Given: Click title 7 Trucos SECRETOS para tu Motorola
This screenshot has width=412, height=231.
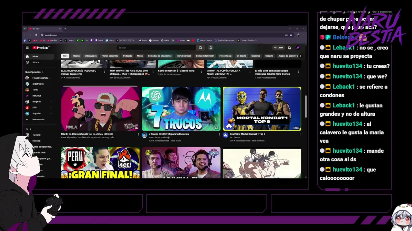Looking at the screenshot, I should [x=169, y=134].
